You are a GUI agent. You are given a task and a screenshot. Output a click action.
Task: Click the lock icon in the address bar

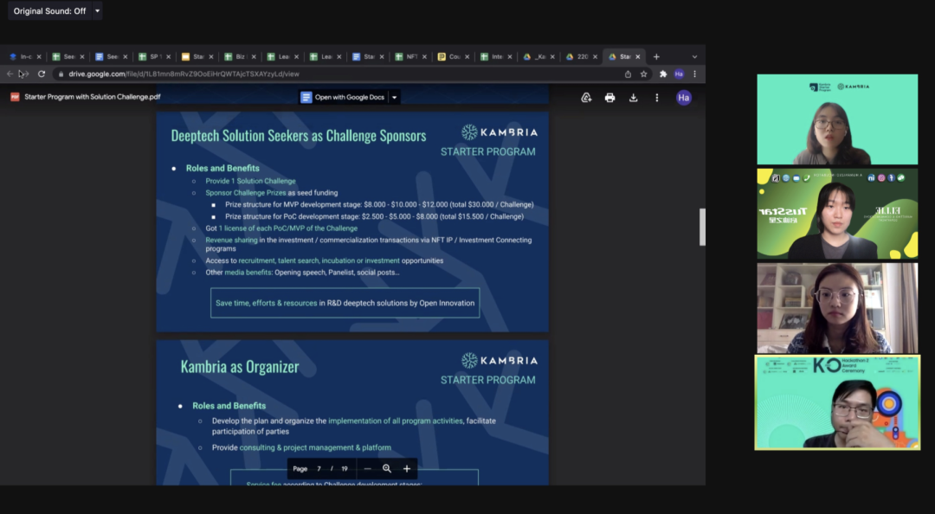coord(61,74)
